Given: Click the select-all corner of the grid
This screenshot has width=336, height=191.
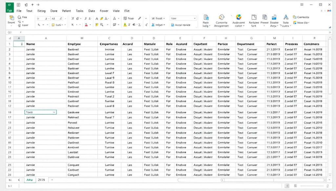Looking at the screenshot, I should click(x=10, y=38).
